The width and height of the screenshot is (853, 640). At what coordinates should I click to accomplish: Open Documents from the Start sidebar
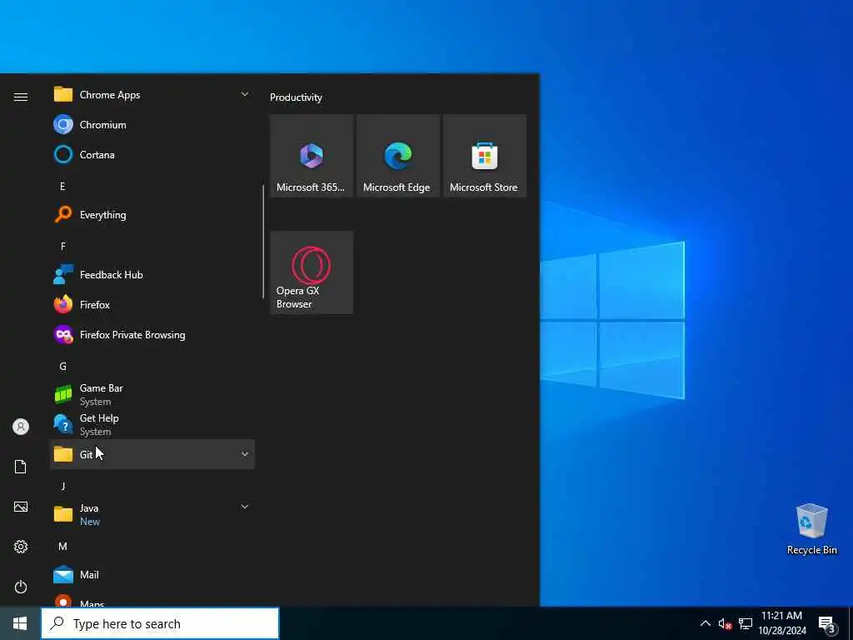[x=21, y=467]
